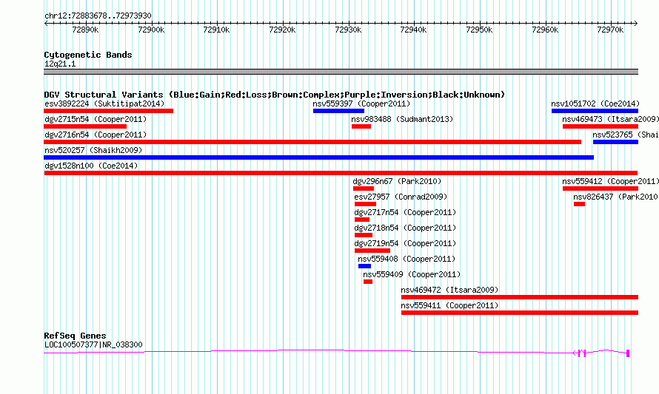Click the LOC100507377|NR_038300 gene label
659x394 pixels.
93,344
